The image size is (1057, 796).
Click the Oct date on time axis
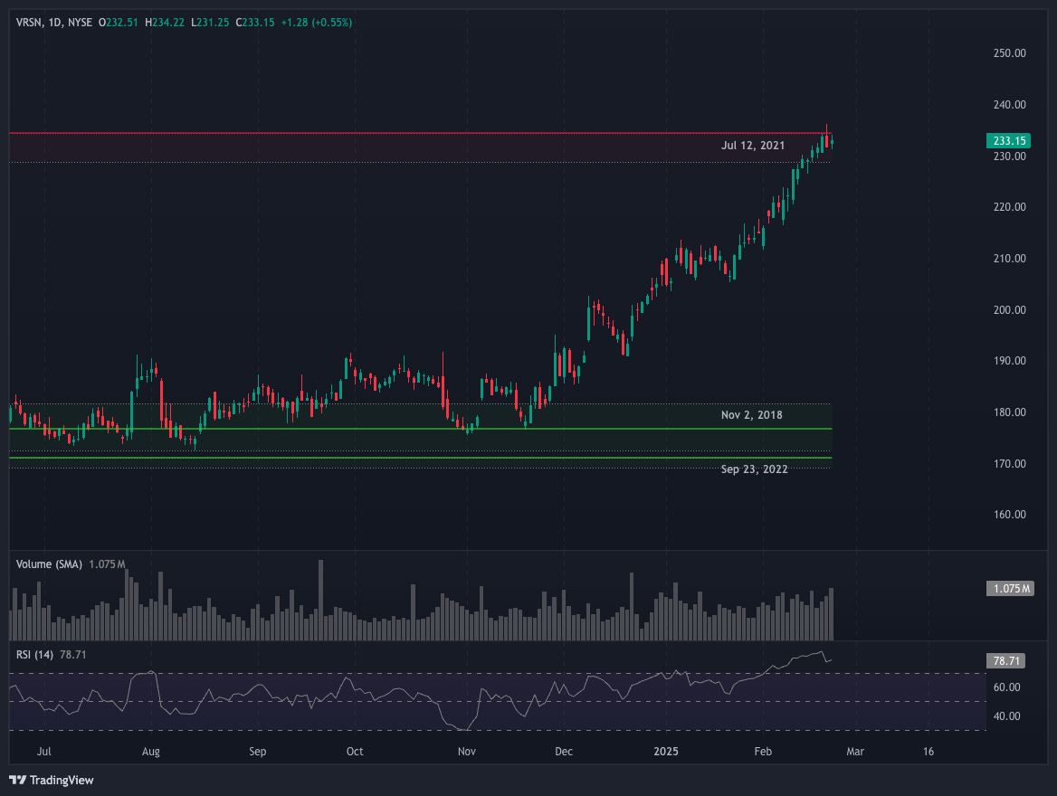point(355,751)
